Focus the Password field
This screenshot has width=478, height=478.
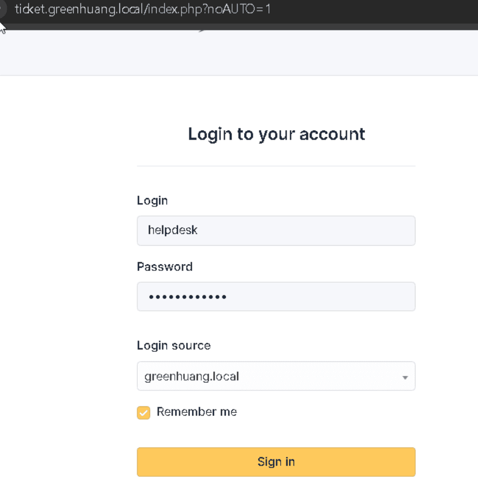coord(276,297)
